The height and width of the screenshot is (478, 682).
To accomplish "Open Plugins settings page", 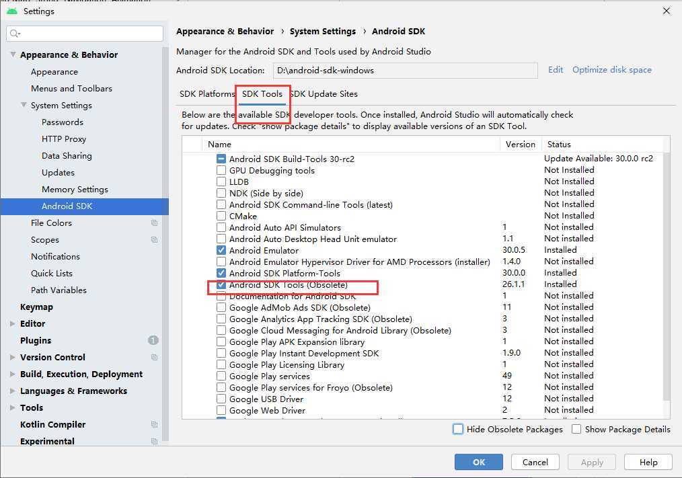I will (x=36, y=341).
